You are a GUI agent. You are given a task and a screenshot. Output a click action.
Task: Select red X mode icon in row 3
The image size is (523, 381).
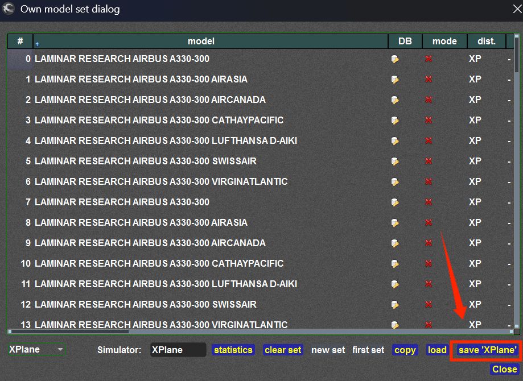coord(429,121)
